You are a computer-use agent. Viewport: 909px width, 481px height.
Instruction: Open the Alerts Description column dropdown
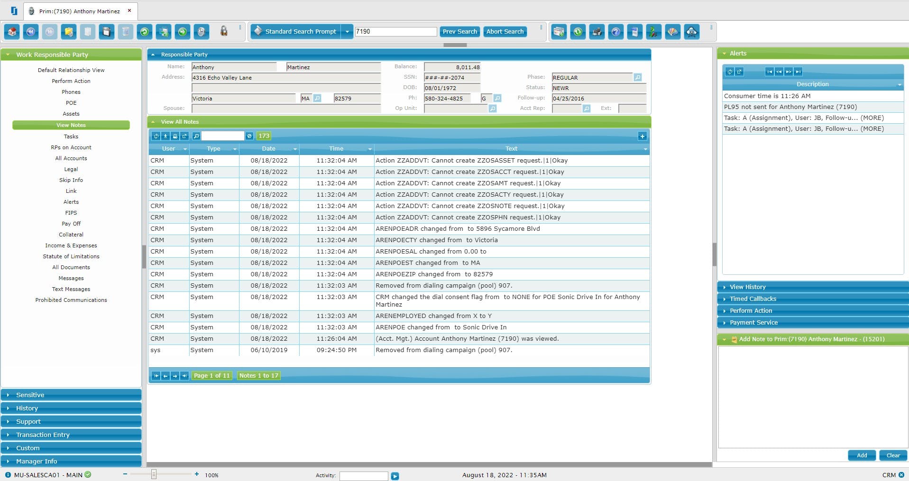[900, 84]
